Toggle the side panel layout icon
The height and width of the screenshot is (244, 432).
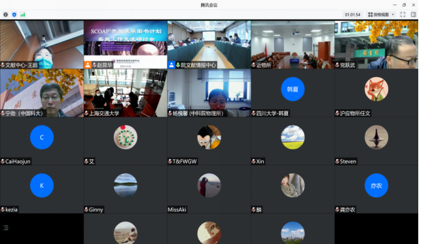tap(413, 14)
